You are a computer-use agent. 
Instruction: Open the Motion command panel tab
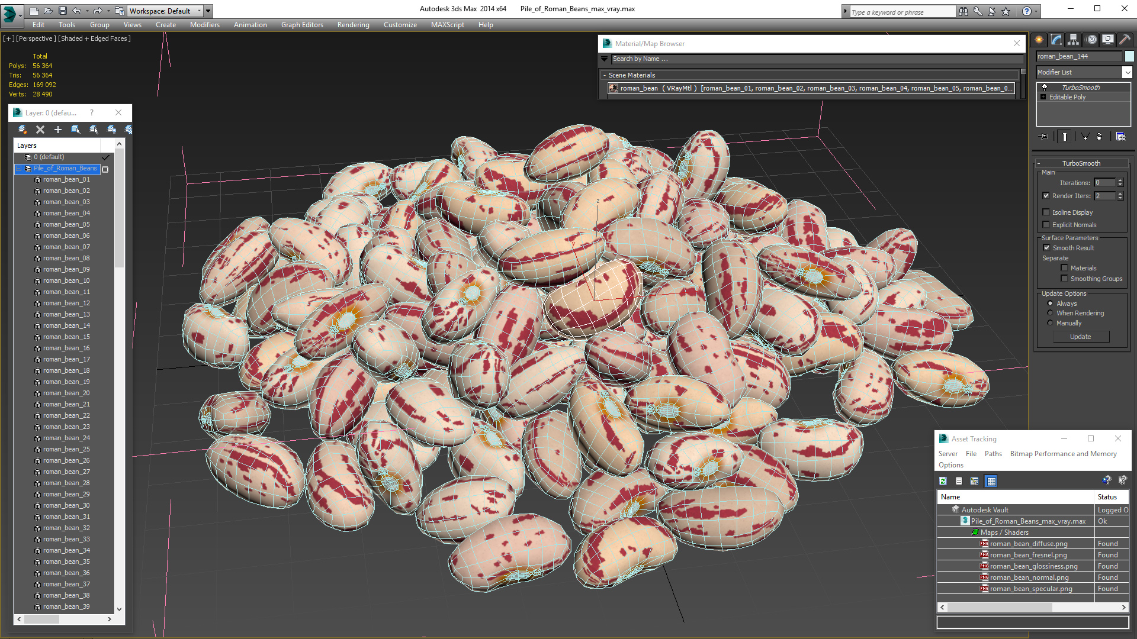pos(1091,40)
